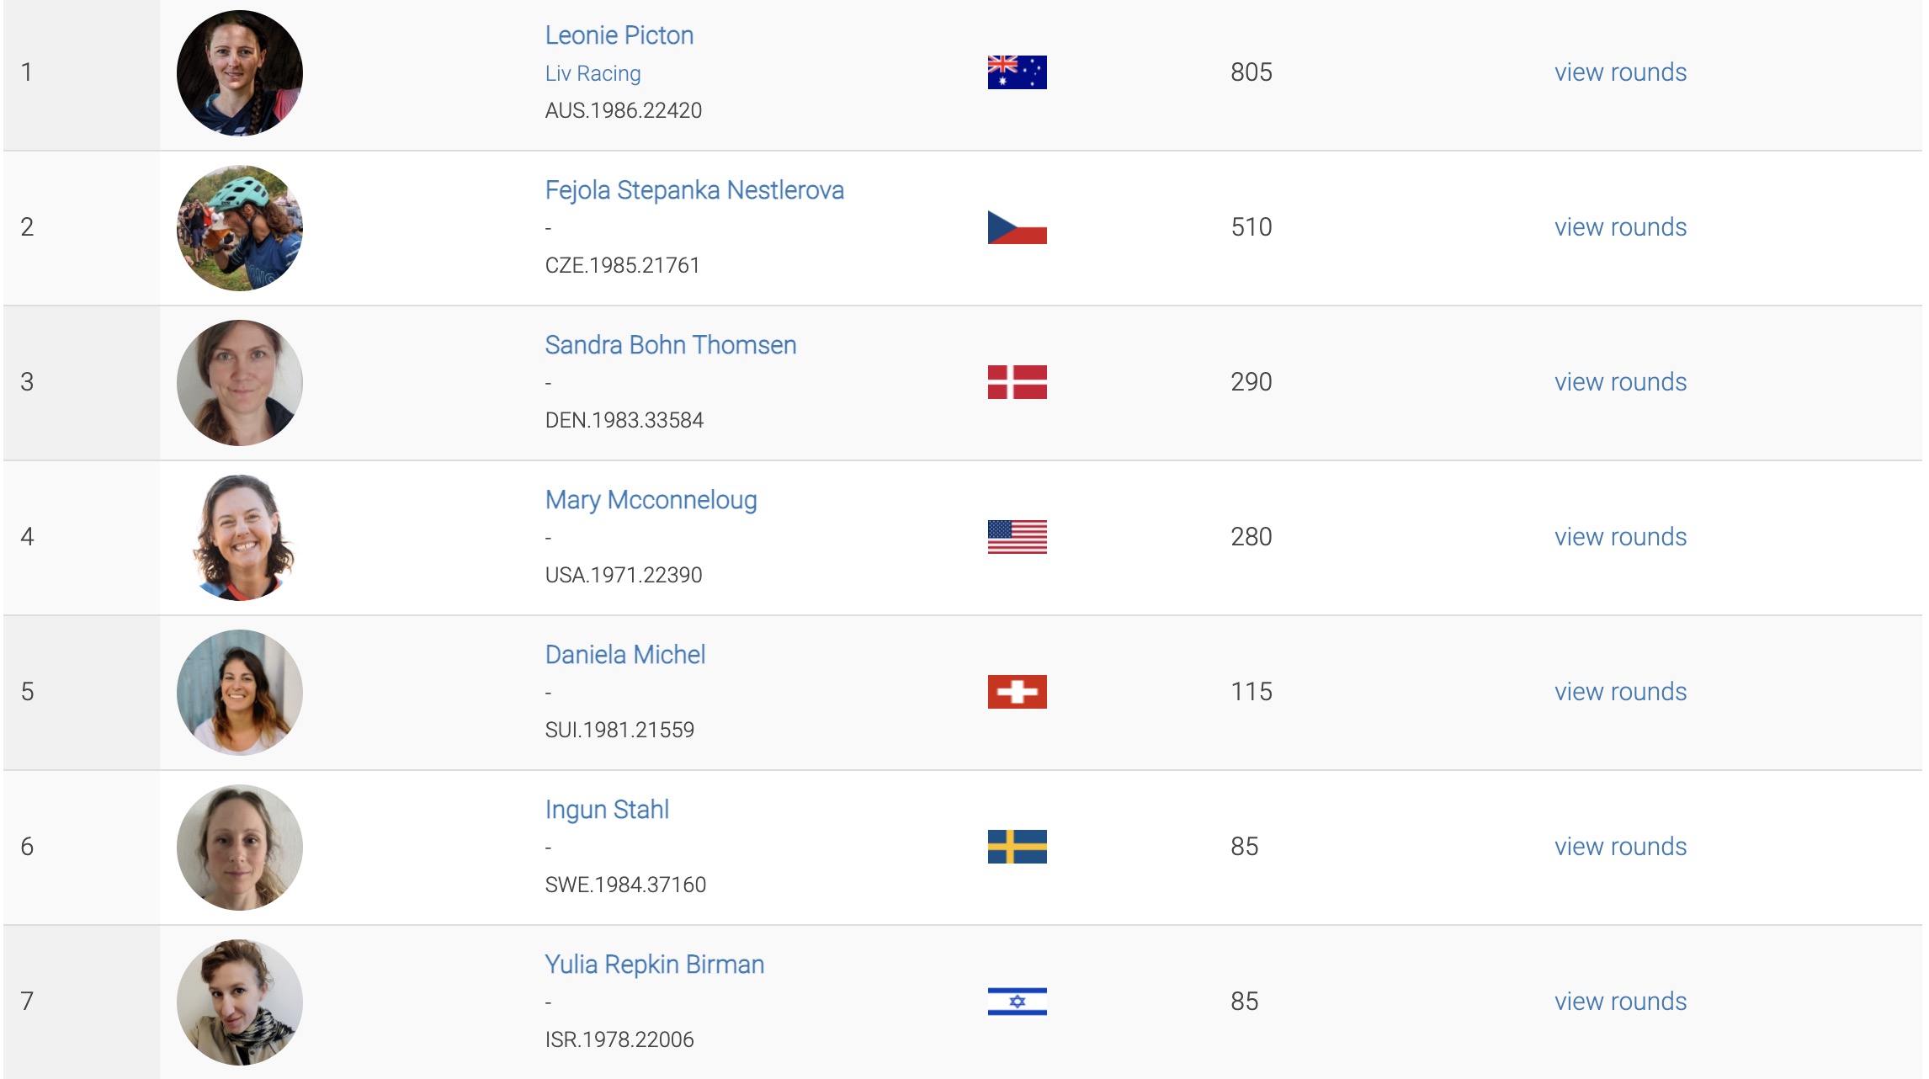Click the Australian flag icon
The height and width of the screenshot is (1079, 1929).
[x=1017, y=72]
